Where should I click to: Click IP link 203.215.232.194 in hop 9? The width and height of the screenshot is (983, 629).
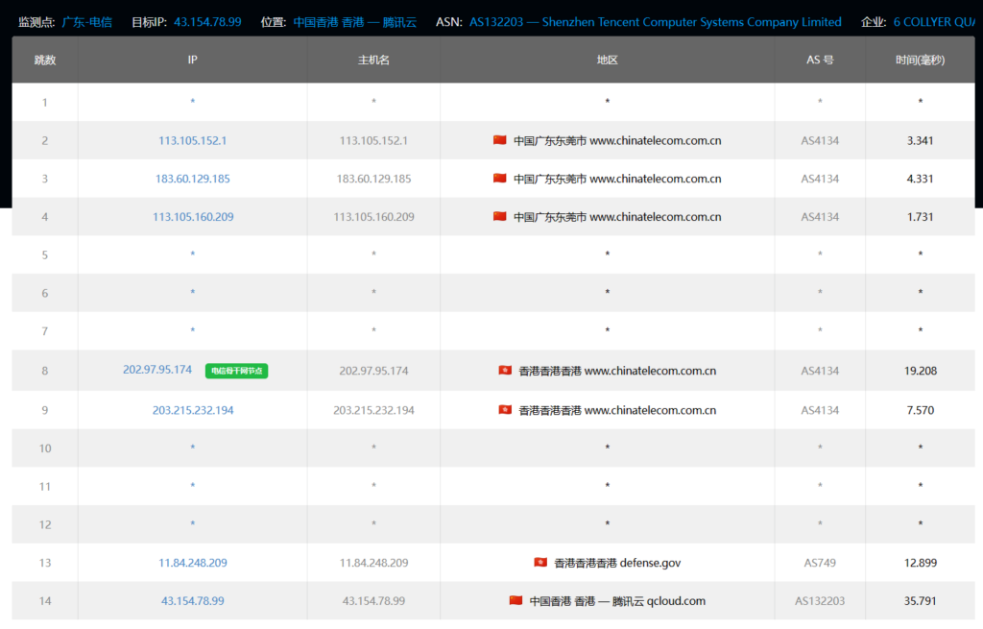[192, 410]
